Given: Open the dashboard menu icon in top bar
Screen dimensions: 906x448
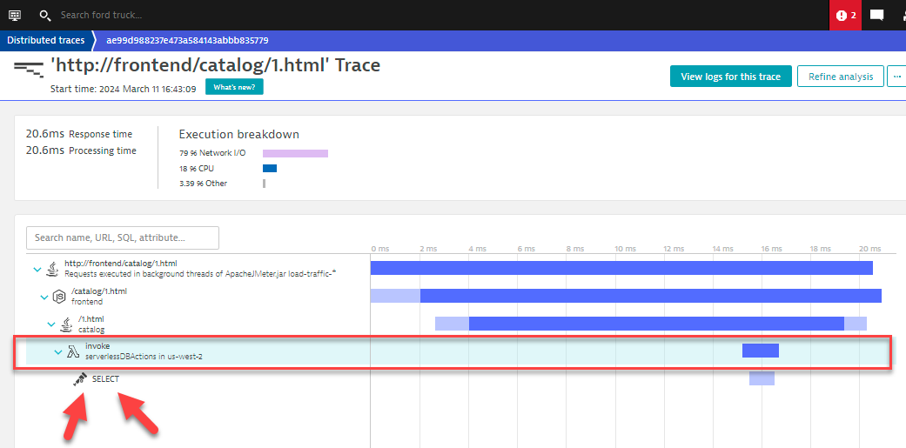Looking at the screenshot, I should point(15,15).
